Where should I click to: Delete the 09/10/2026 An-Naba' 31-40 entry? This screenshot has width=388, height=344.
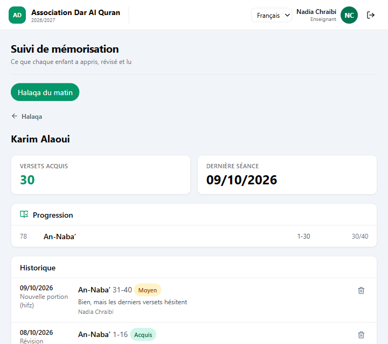(361, 290)
